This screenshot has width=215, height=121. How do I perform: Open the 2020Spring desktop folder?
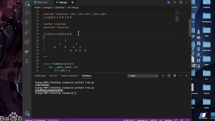(207, 17)
